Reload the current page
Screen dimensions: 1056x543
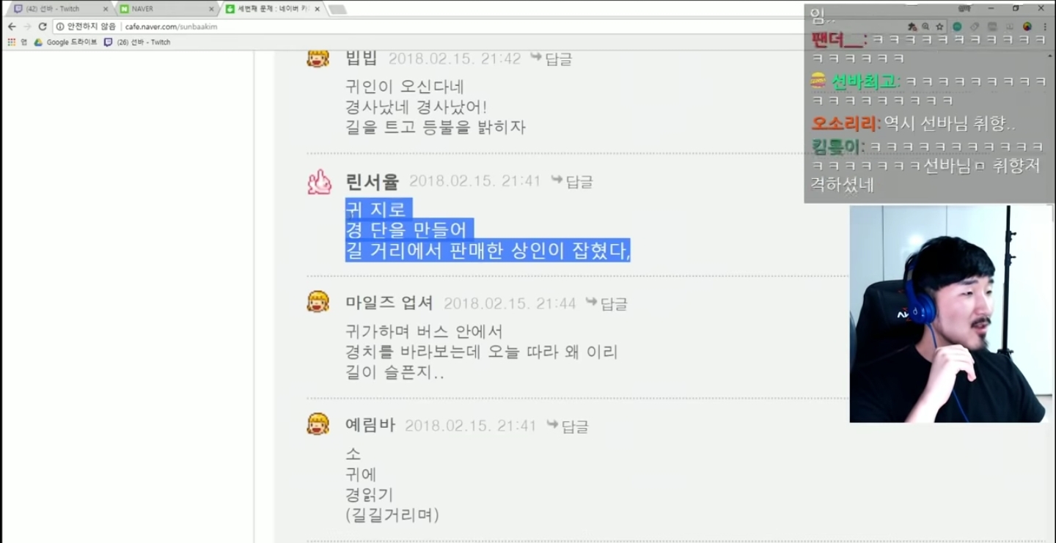click(43, 26)
